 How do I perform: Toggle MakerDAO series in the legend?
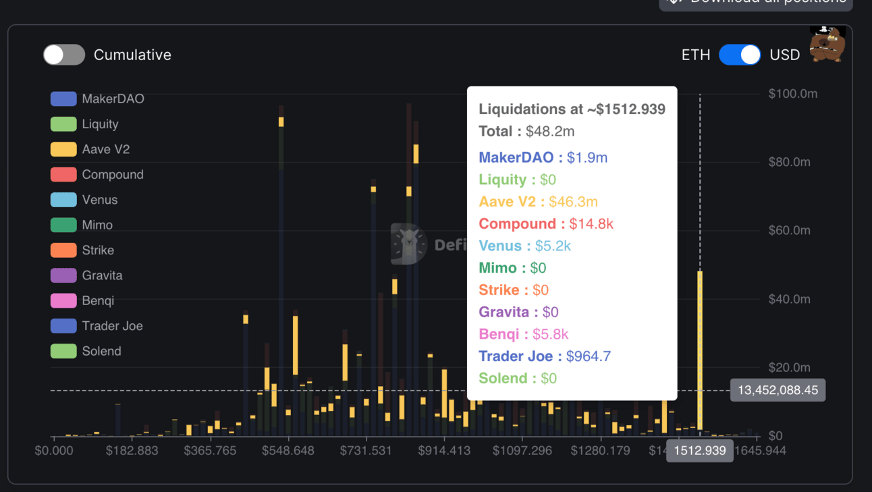(97, 99)
